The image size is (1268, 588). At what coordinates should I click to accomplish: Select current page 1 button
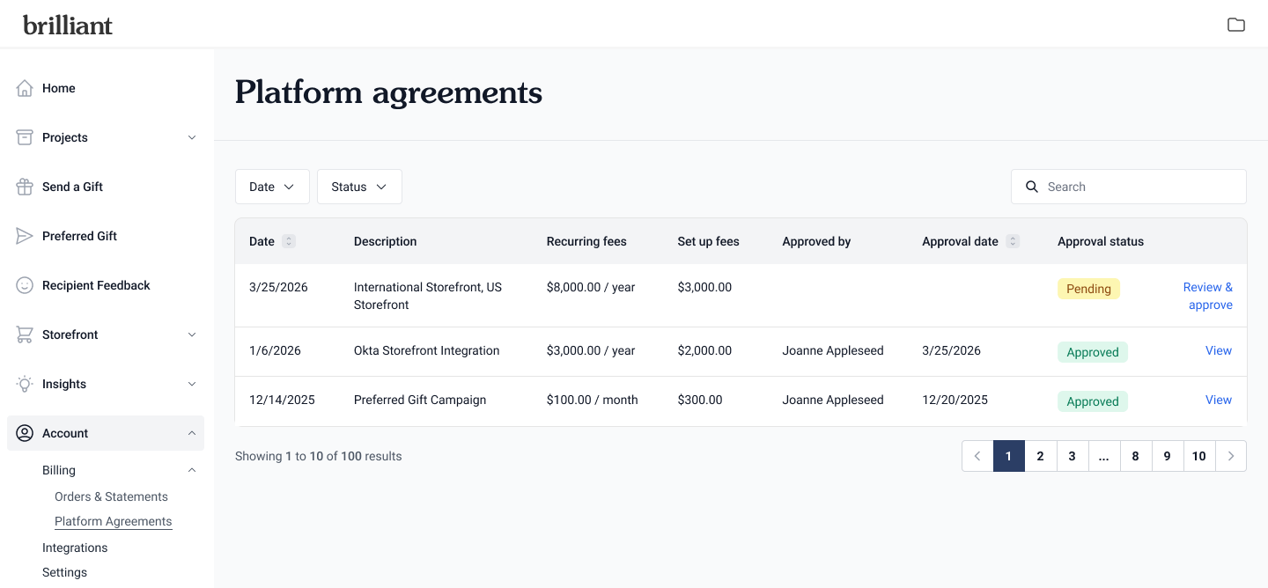[x=1009, y=456]
